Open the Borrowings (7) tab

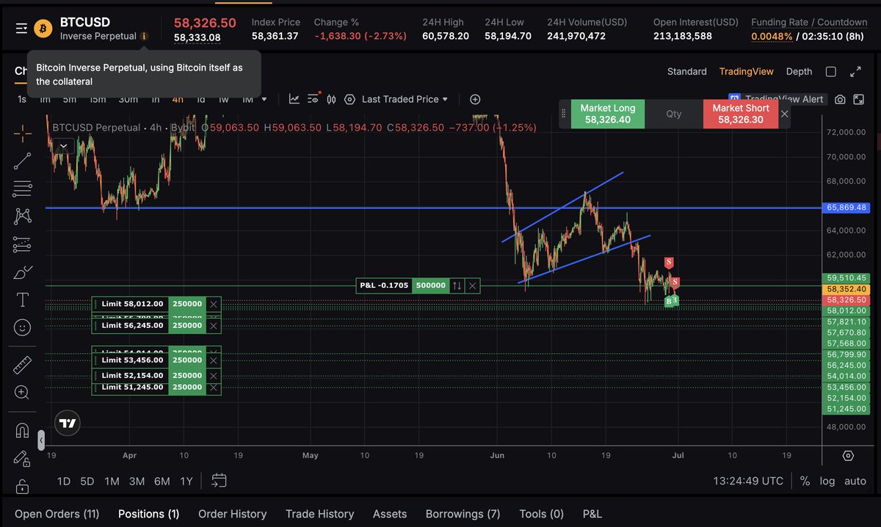[x=463, y=514]
